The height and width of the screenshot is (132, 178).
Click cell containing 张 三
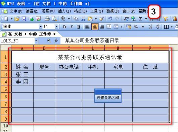coord(23,74)
